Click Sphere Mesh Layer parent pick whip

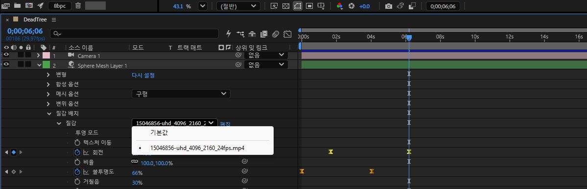pos(238,64)
